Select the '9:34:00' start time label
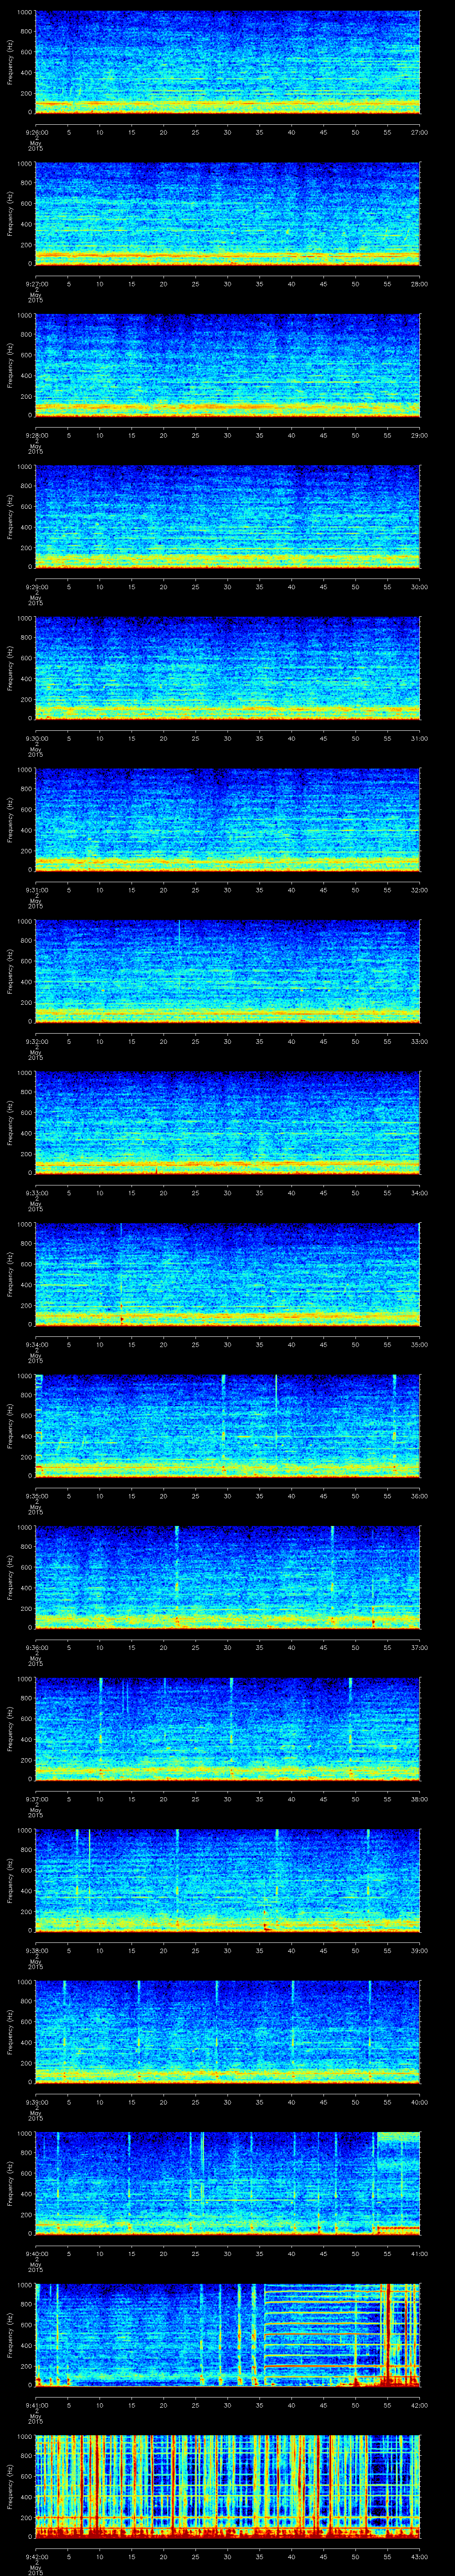 [x=37, y=1345]
